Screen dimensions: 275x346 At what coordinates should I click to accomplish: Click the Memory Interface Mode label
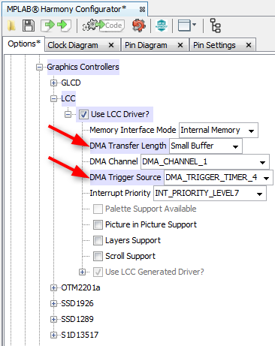[133, 130]
